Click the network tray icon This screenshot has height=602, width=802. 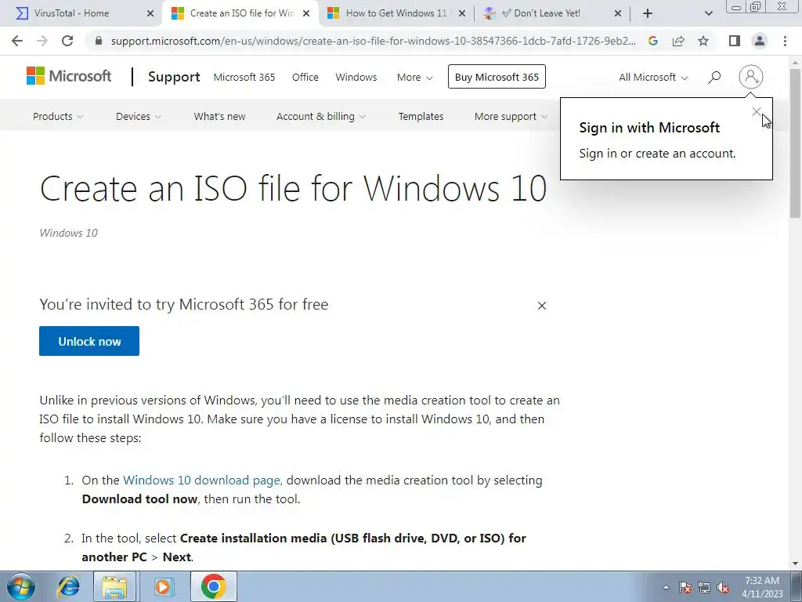click(x=704, y=587)
